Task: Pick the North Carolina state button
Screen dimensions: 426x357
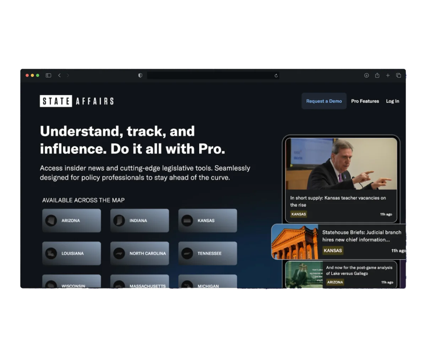Action: 140,253
